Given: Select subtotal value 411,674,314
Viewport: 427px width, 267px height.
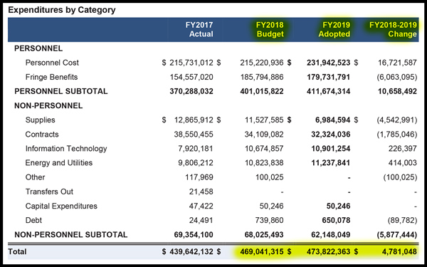Looking at the screenshot, I should pyautogui.click(x=328, y=91).
